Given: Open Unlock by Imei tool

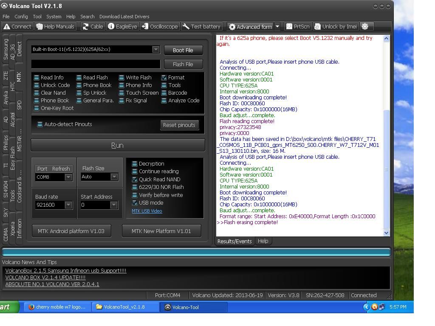Looking at the screenshot, I should pos(336,26).
